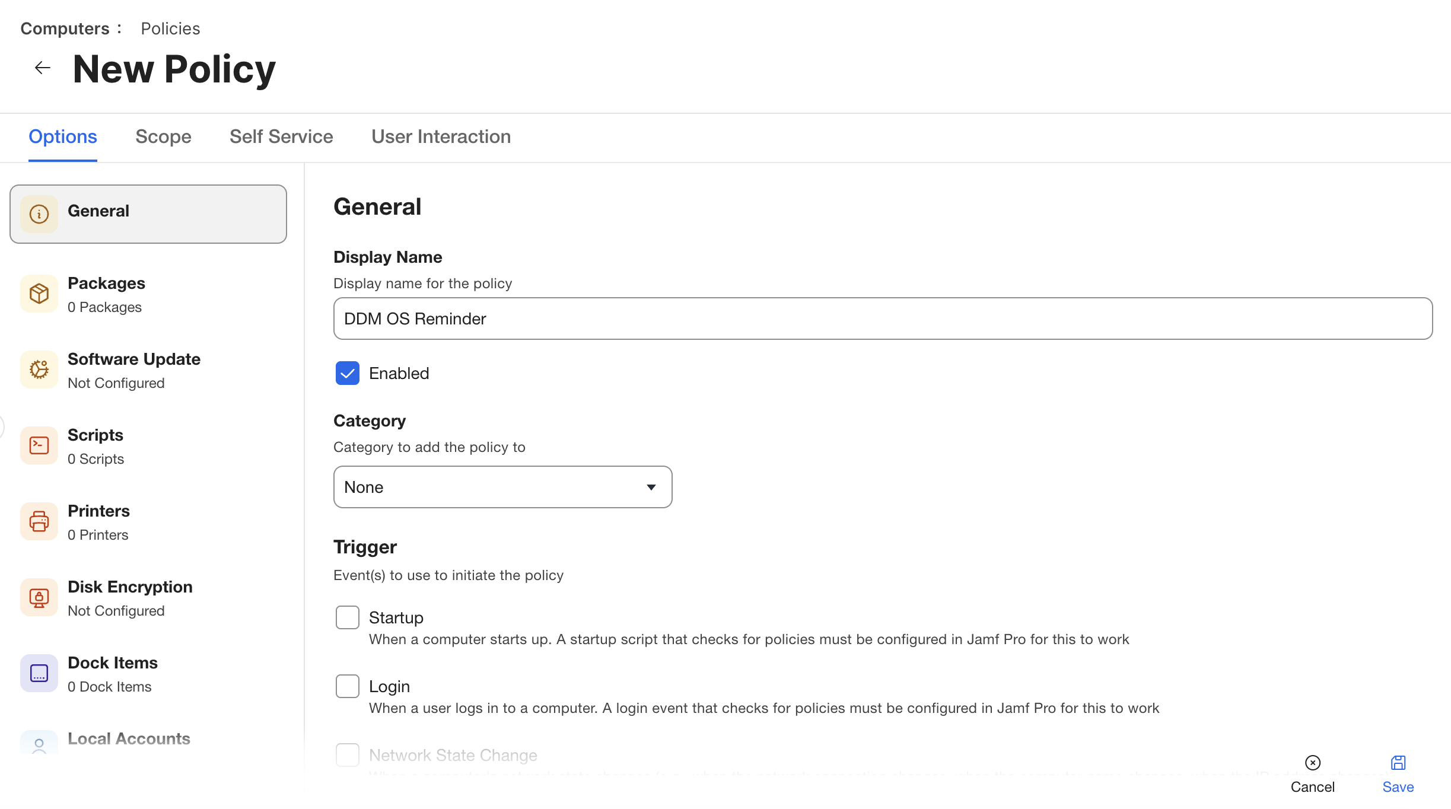Click the Scripts terminal icon

[39, 445]
